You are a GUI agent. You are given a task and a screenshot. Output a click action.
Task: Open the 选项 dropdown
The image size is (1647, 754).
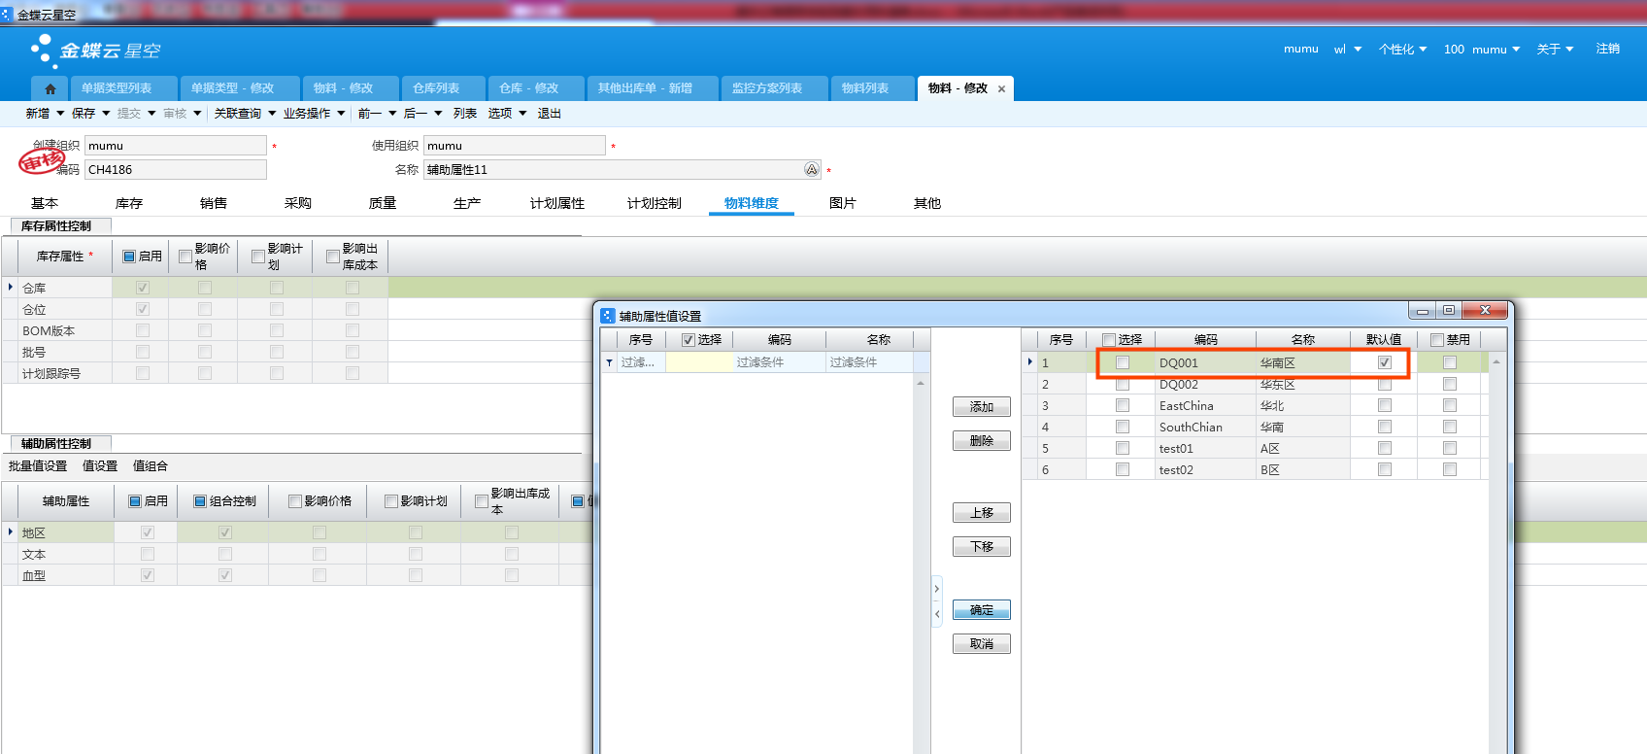click(522, 114)
